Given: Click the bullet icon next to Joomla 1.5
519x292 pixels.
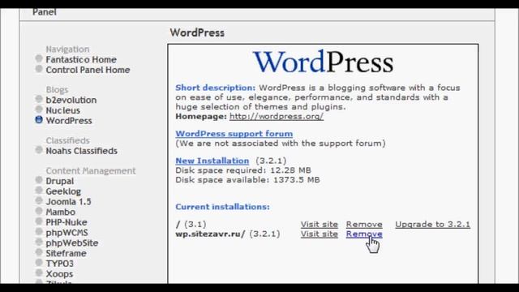Looking at the screenshot, I should 39,200.
